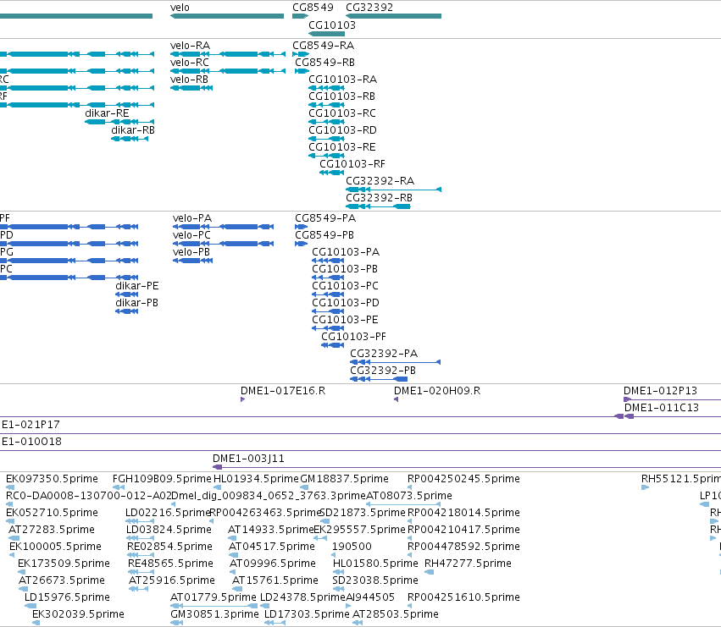Select EST SD21873.5prime label
The image size is (721, 627).
pos(362,513)
